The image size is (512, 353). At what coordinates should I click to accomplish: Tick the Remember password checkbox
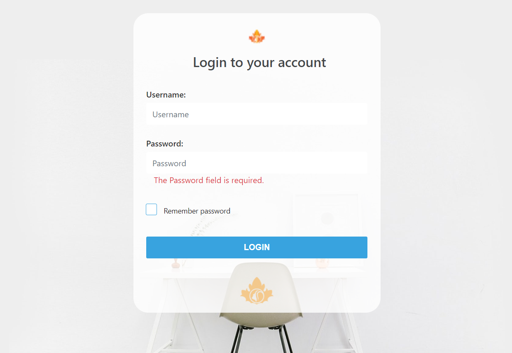(x=152, y=209)
